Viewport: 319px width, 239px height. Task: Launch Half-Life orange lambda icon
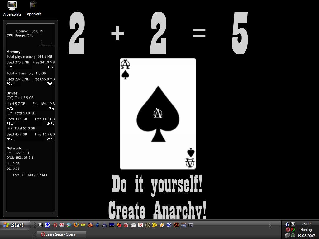[176, 225]
